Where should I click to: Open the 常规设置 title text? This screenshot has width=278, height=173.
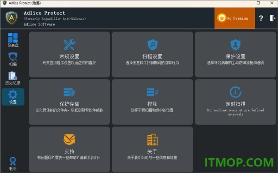[69, 56]
